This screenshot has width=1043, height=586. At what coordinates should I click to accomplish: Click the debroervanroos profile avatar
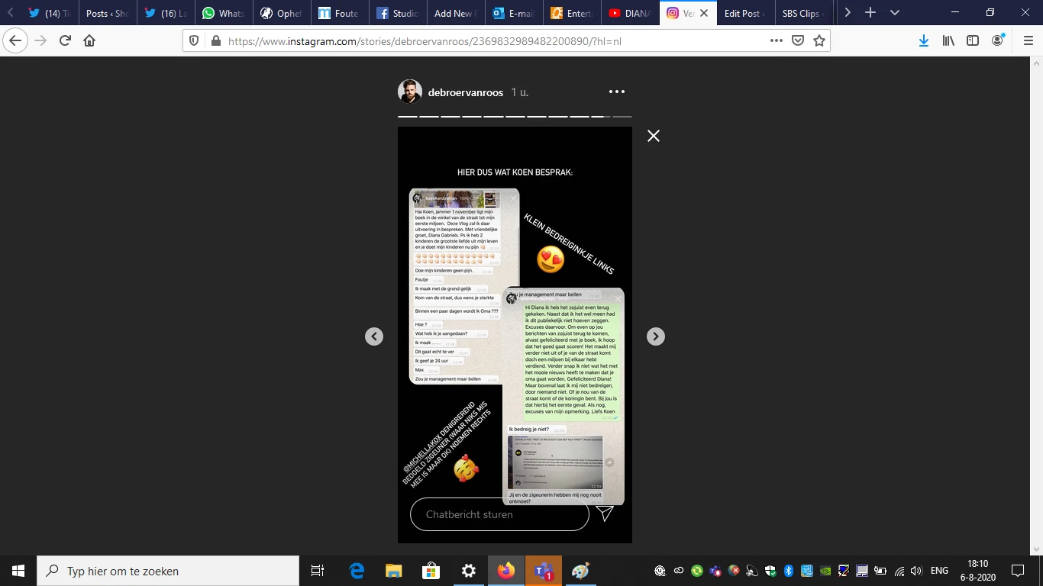[x=410, y=92]
